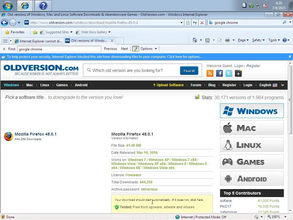Click the Previous find result button
Image resolution: width=293 pixels, height=220 pixels.
[x=110, y=49]
